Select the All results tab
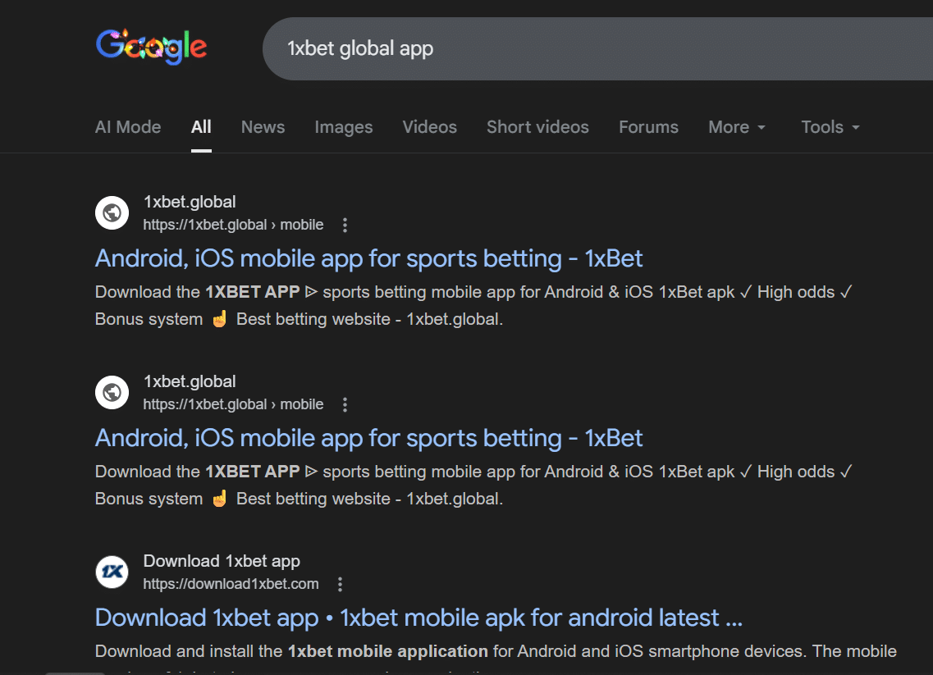The image size is (933, 675). [201, 127]
